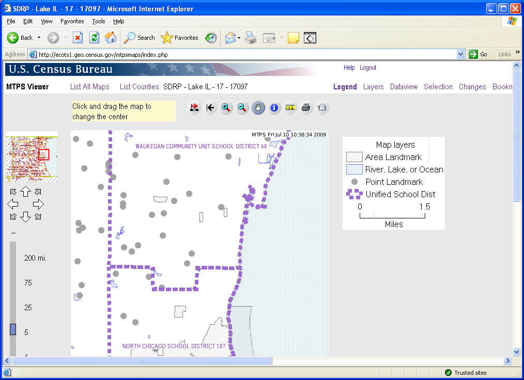
Task: Pan map southwest with diagonal arrow
Action: 13,216
